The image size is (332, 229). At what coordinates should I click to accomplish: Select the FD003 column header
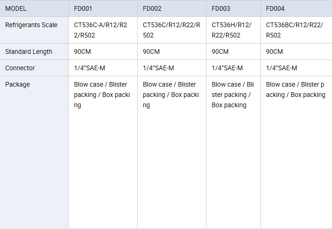(x=233, y=8)
